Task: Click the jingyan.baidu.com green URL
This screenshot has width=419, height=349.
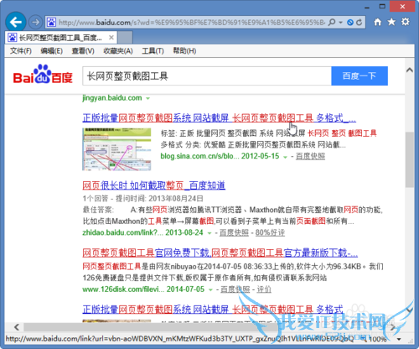Action: [x=112, y=98]
